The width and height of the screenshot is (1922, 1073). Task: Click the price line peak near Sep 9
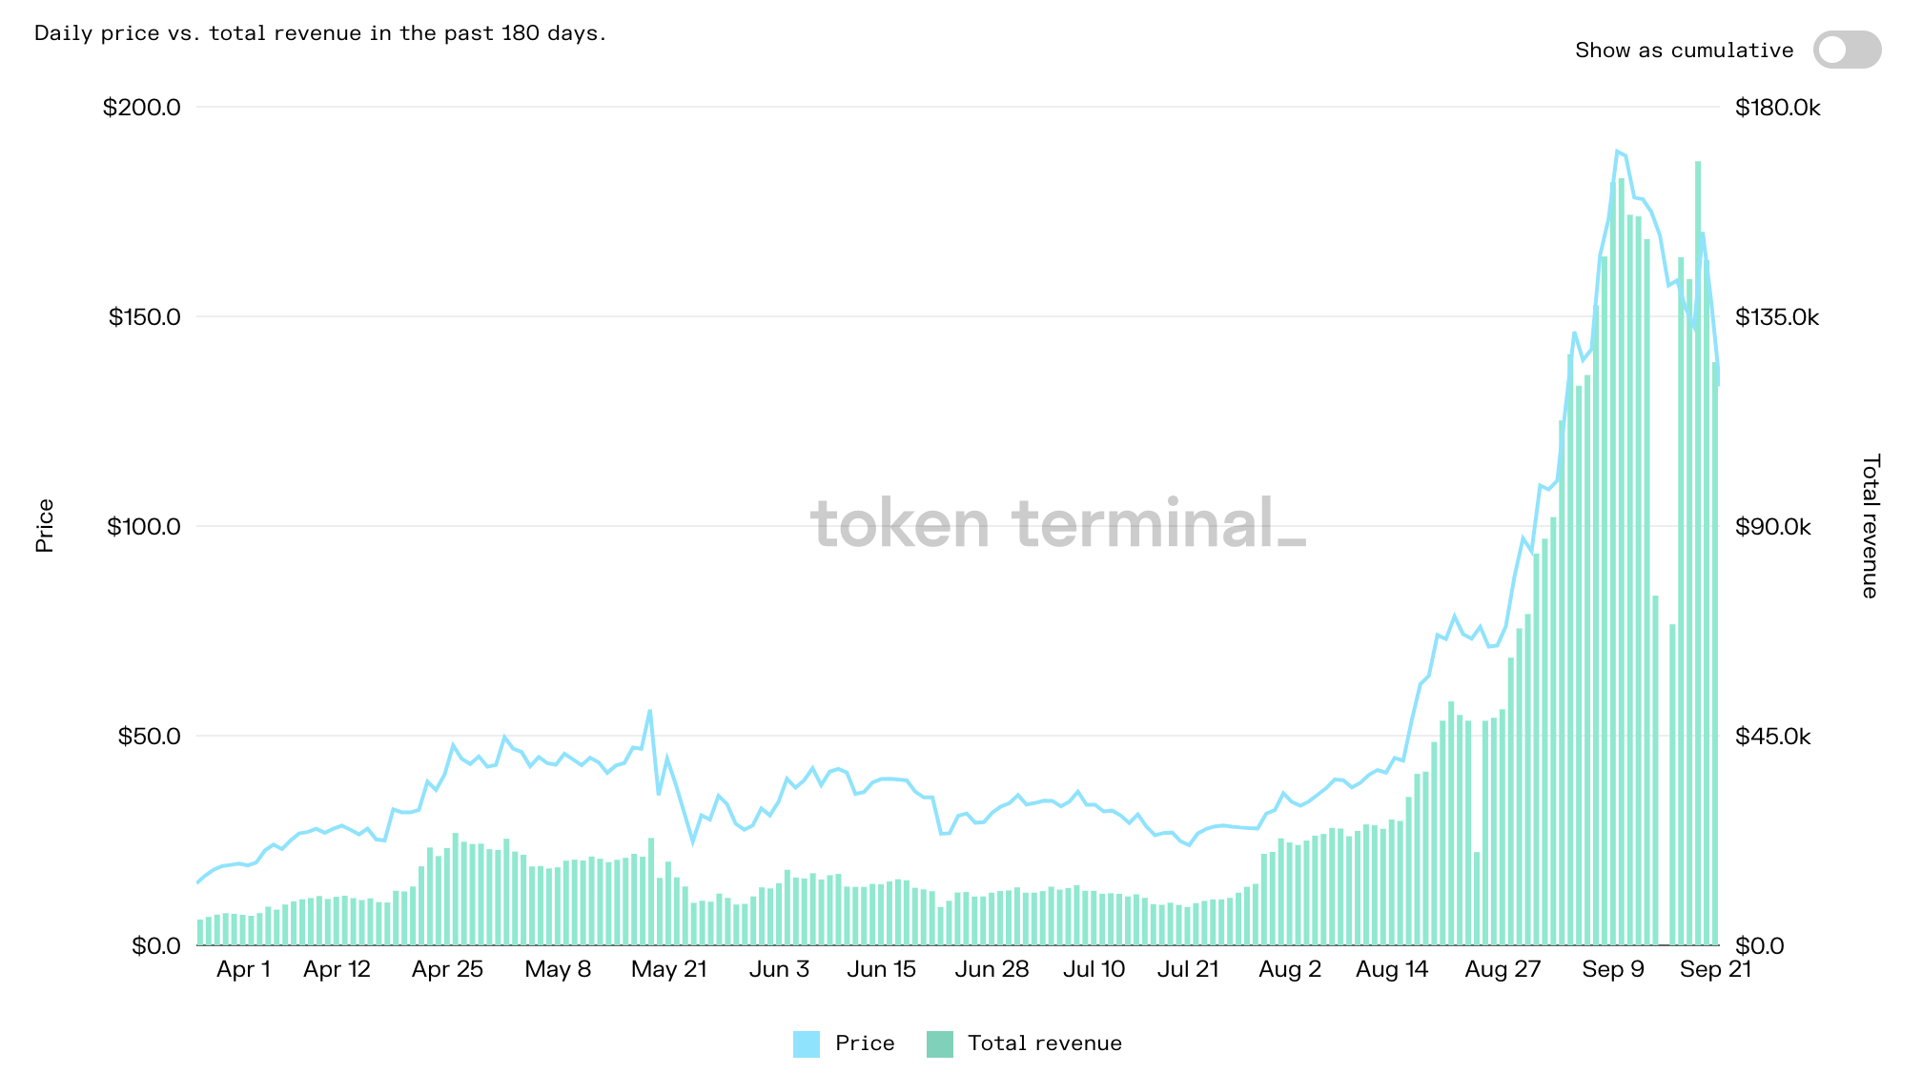pos(1617,152)
